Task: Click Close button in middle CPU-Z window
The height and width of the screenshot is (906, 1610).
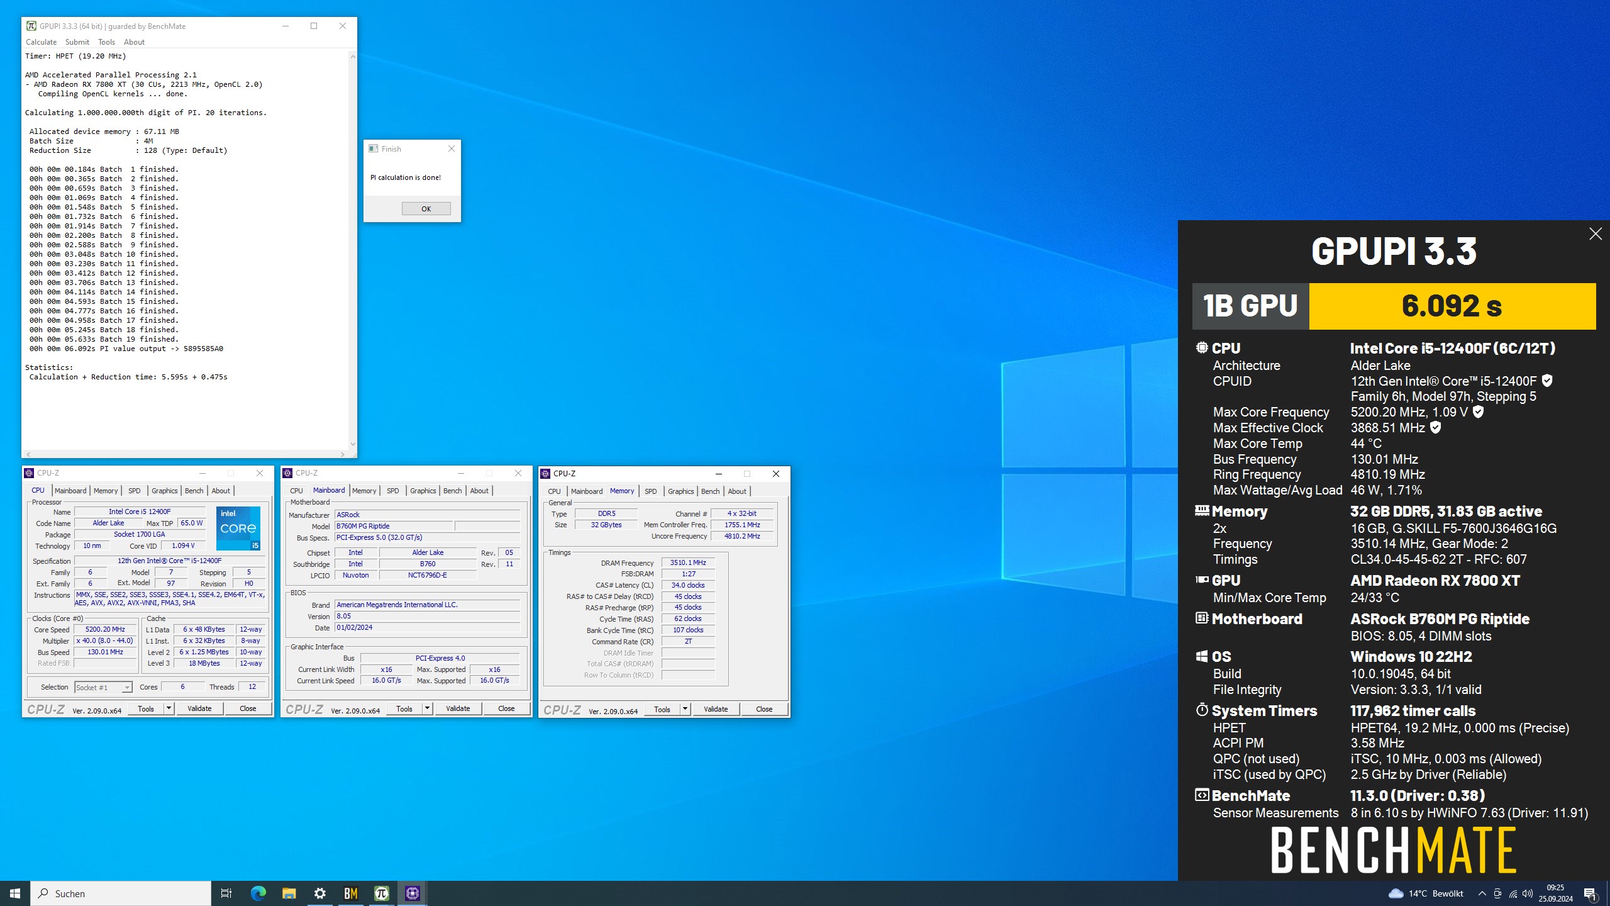Action: [506, 709]
